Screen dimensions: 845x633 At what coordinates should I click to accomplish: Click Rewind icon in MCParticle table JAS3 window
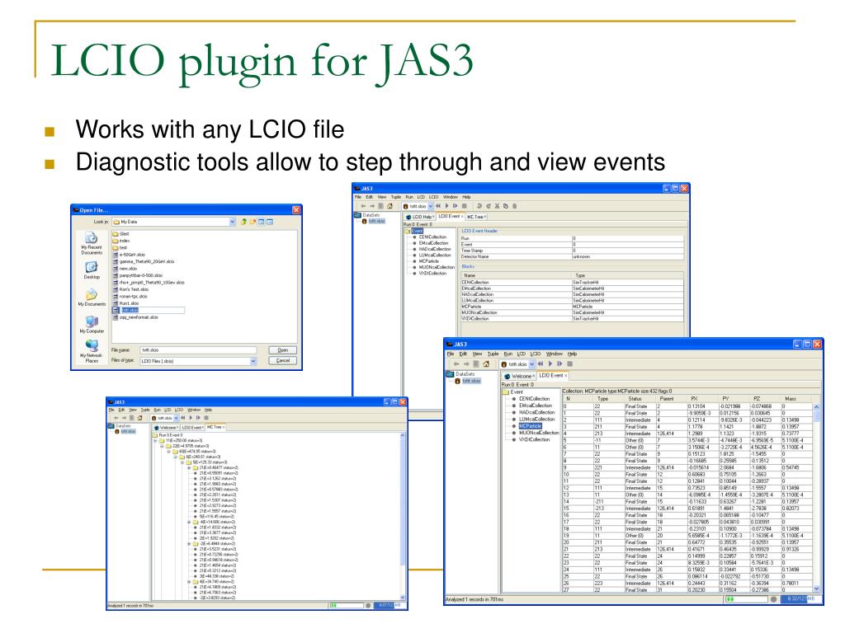click(541, 364)
